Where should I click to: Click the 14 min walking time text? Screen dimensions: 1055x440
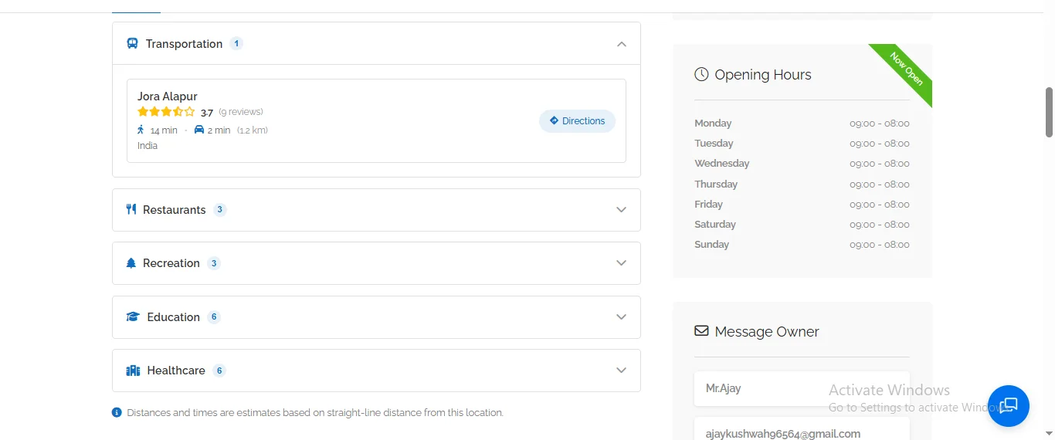pyautogui.click(x=164, y=130)
